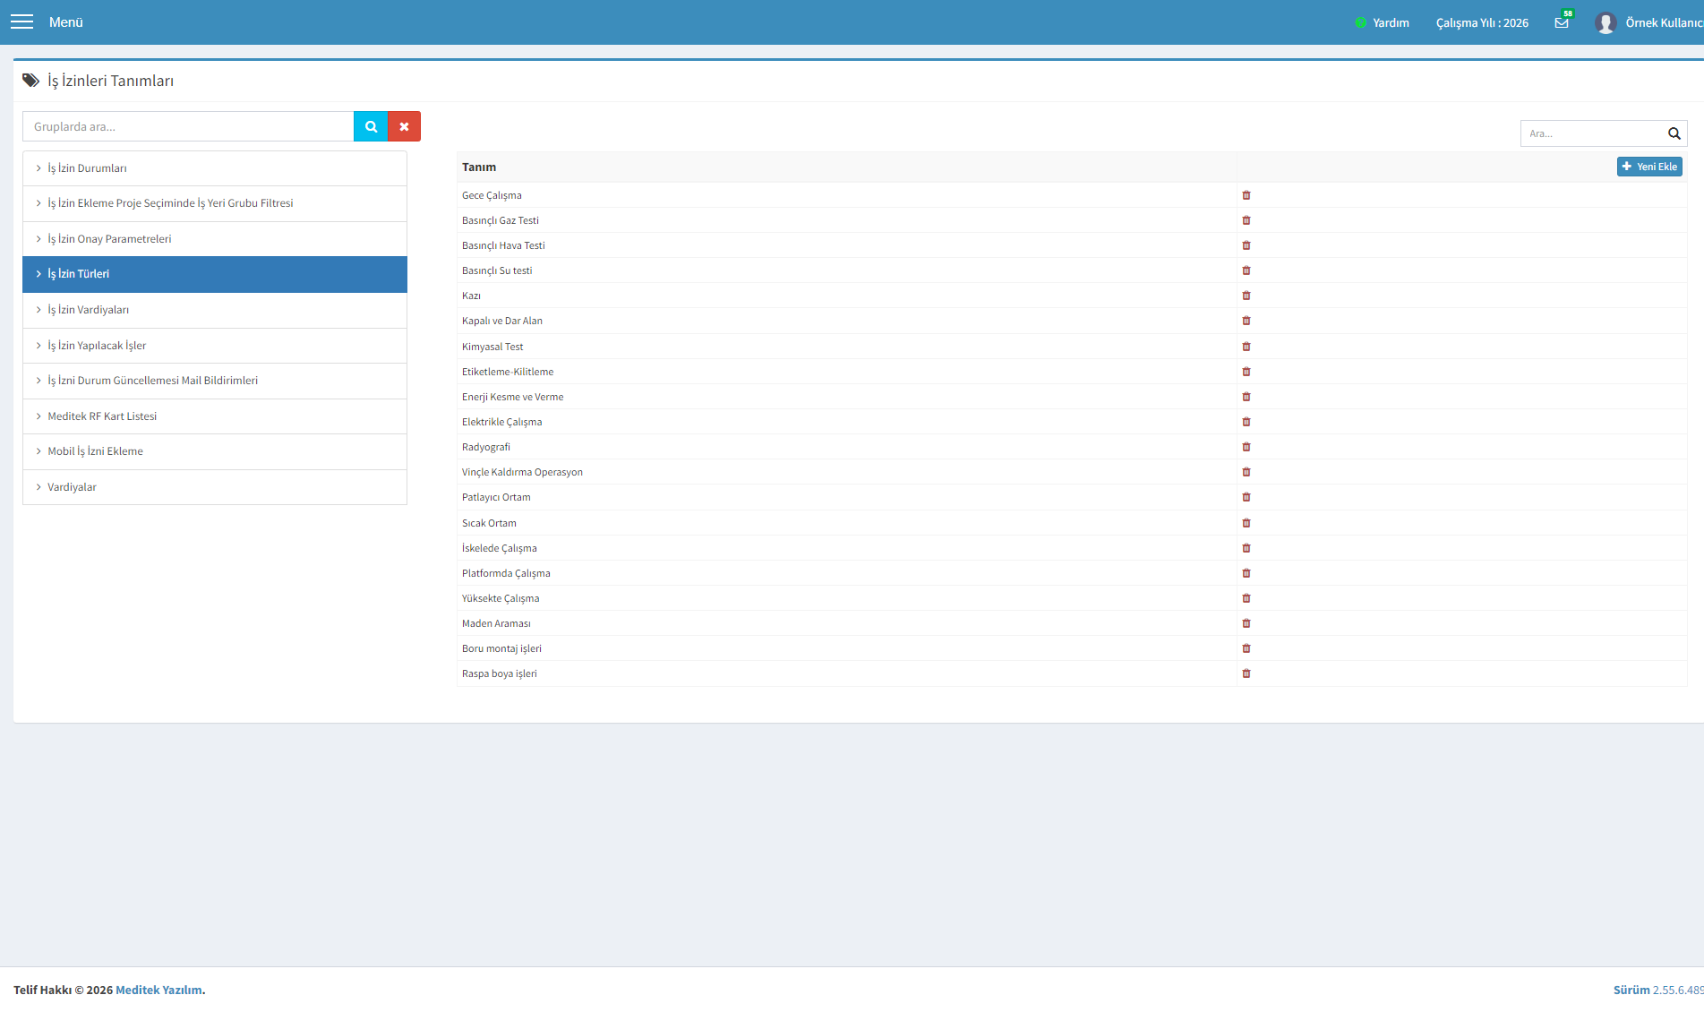Remove Raspa boya işleri using trash icon
This screenshot has width=1704, height=1012.
(x=1246, y=673)
